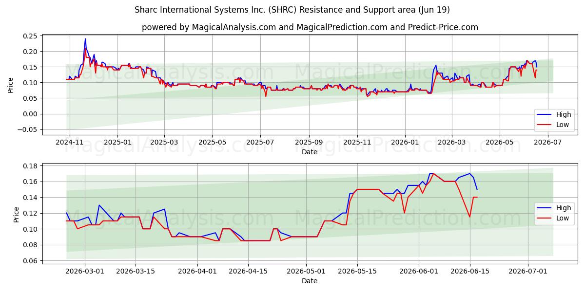This screenshot has width=585, height=292.
Task: Click the '0.15' price tick on top chart
Action: point(30,67)
